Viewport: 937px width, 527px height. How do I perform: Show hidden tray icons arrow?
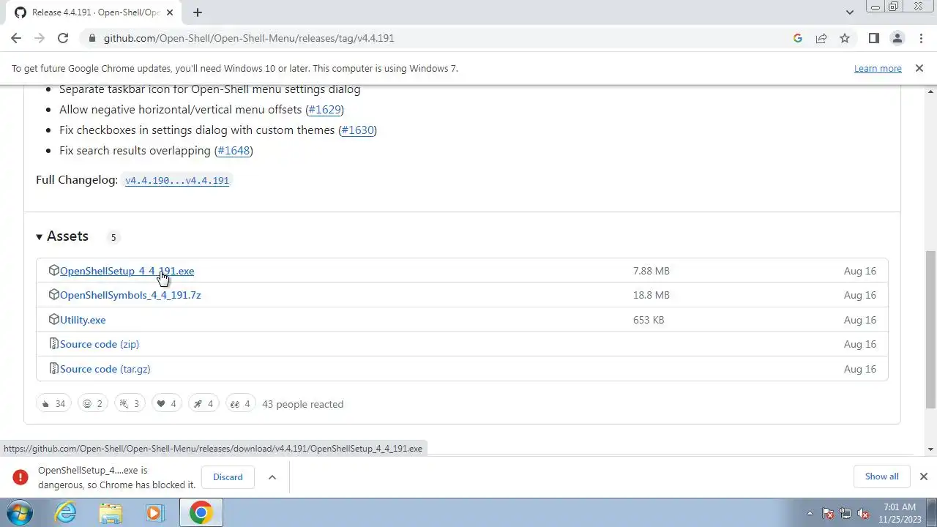[x=810, y=514]
